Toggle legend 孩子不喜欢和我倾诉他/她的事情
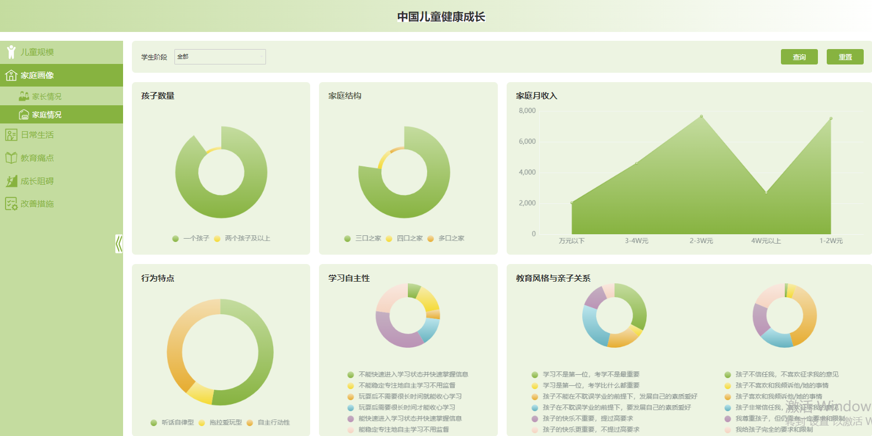Image resolution: width=872 pixels, height=436 pixels. (777, 385)
